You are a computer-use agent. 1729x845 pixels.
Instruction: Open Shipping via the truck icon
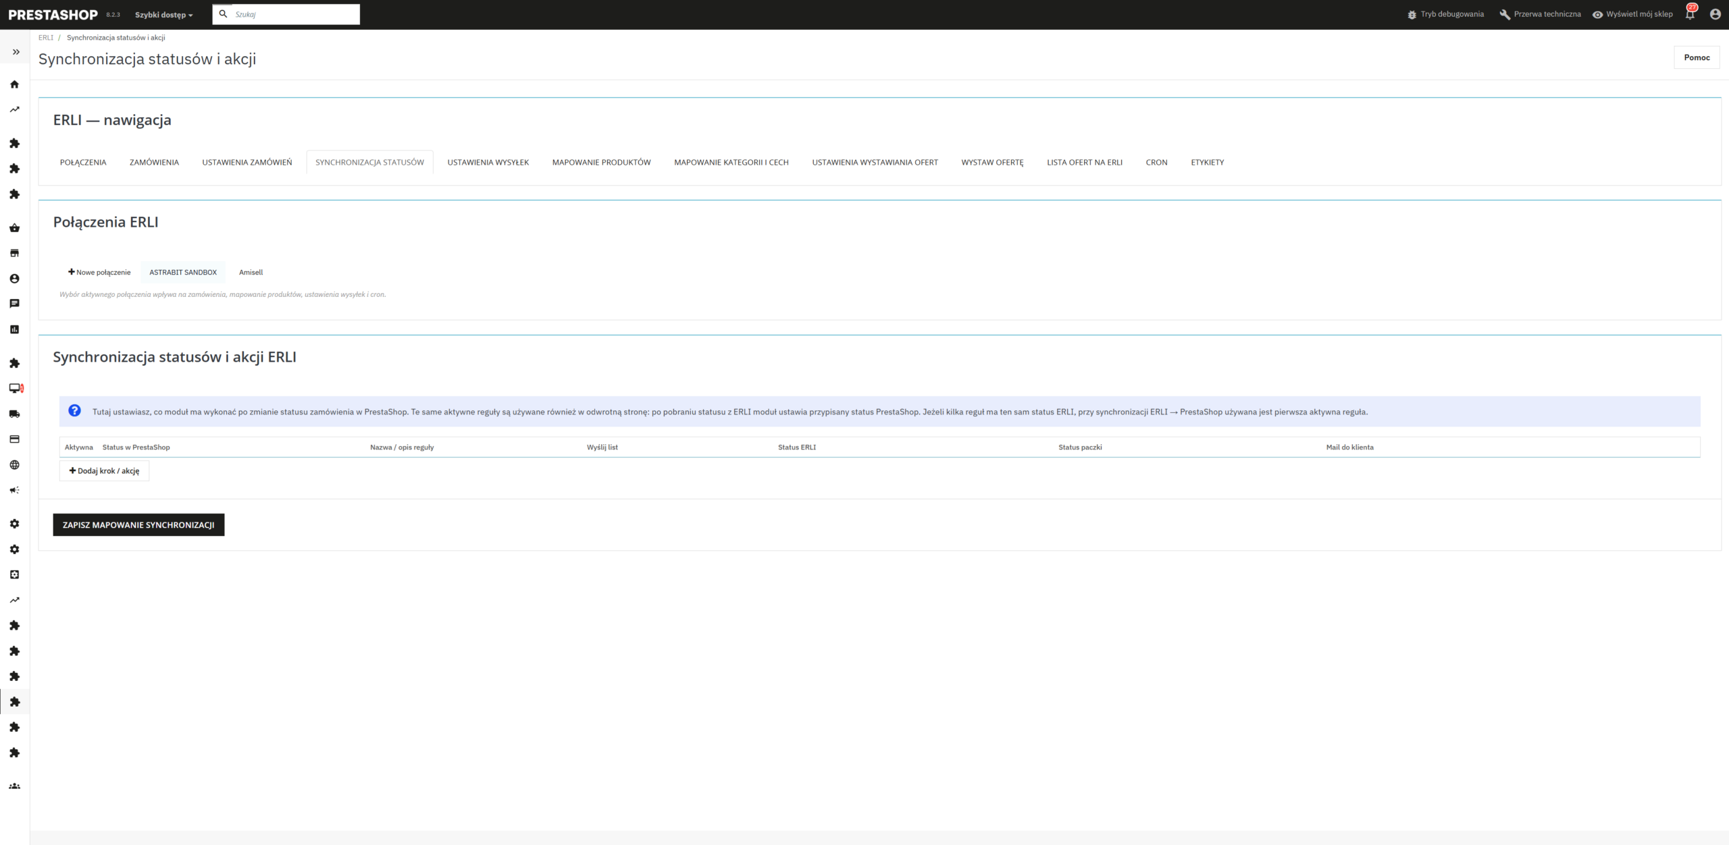pos(14,414)
